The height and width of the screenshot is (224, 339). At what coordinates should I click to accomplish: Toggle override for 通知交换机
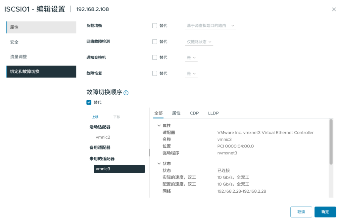coord(155,57)
